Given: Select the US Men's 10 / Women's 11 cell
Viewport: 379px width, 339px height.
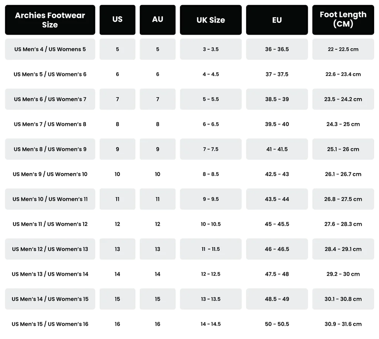Looking at the screenshot, I should coord(50,199).
